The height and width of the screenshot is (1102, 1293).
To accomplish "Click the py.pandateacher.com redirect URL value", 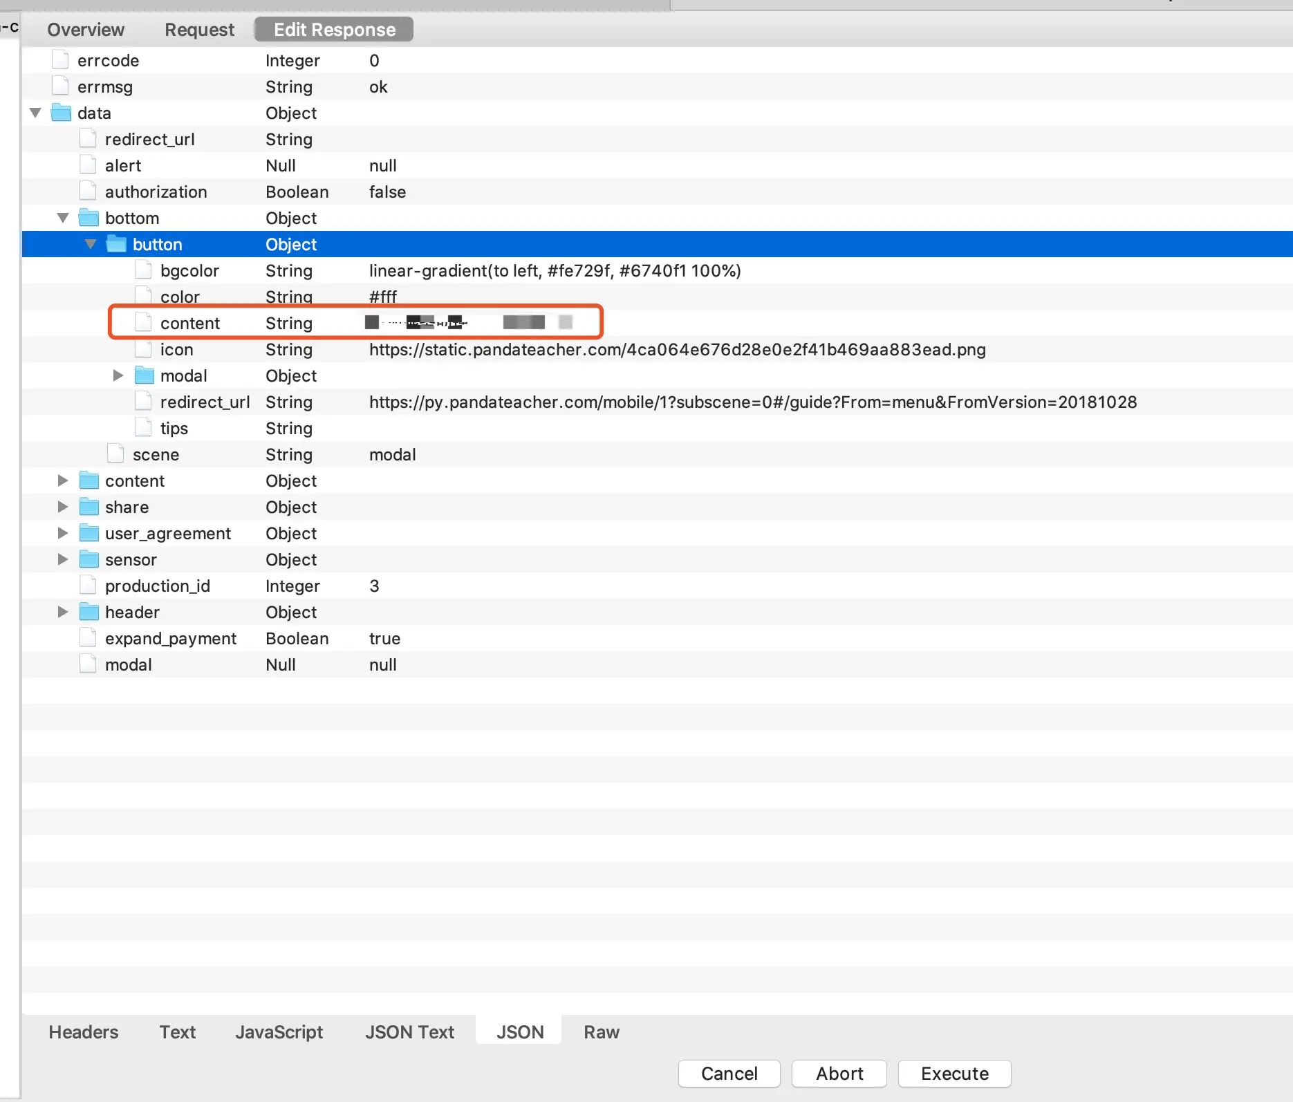I will pyautogui.click(x=752, y=402).
